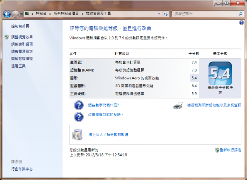
Task: Open 控制台首頁 in the sidebar
Action: 20,26
